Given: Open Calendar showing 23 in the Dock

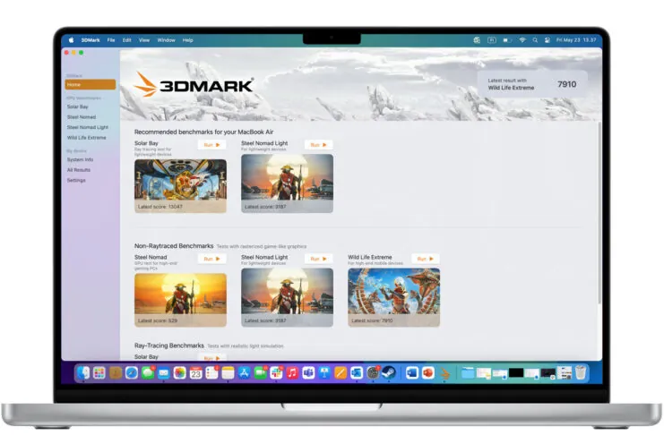Looking at the screenshot, I should tap(195, 373).
